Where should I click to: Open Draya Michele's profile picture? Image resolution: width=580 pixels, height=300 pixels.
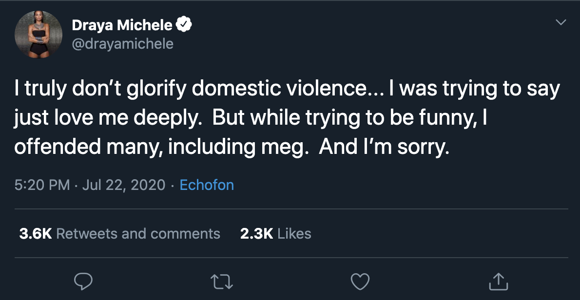point(39,34)
